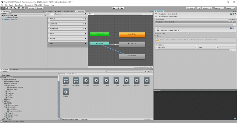
Task: Click the favorites star icon in Project
Action: coord(151,72)
